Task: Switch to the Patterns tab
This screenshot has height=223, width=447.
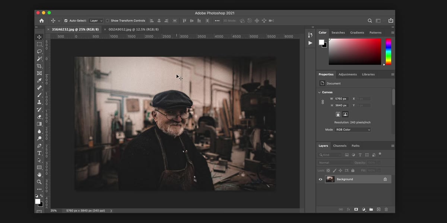Action: coord(375,33)
